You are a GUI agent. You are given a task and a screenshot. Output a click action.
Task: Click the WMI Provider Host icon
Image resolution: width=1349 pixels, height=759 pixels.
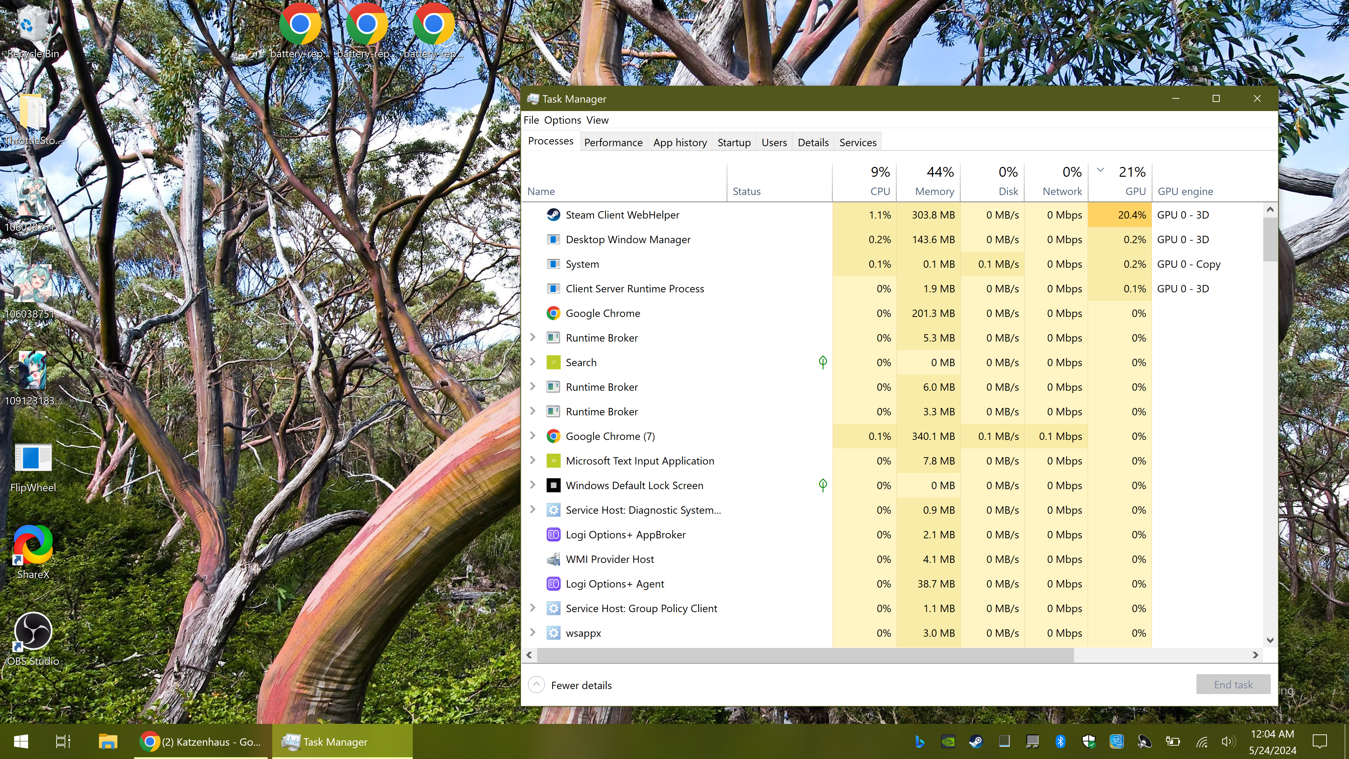pos(553,559)
